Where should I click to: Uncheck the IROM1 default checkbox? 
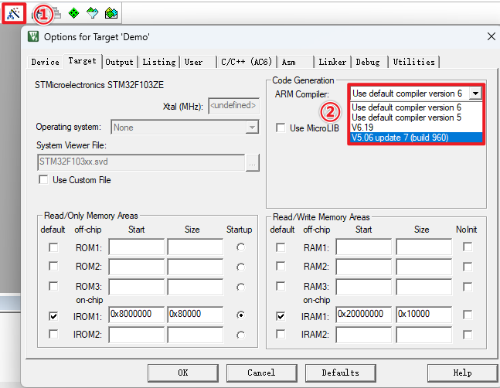(53, 315)
